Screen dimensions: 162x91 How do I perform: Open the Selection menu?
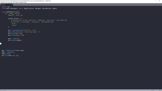[x=3, y=3]
